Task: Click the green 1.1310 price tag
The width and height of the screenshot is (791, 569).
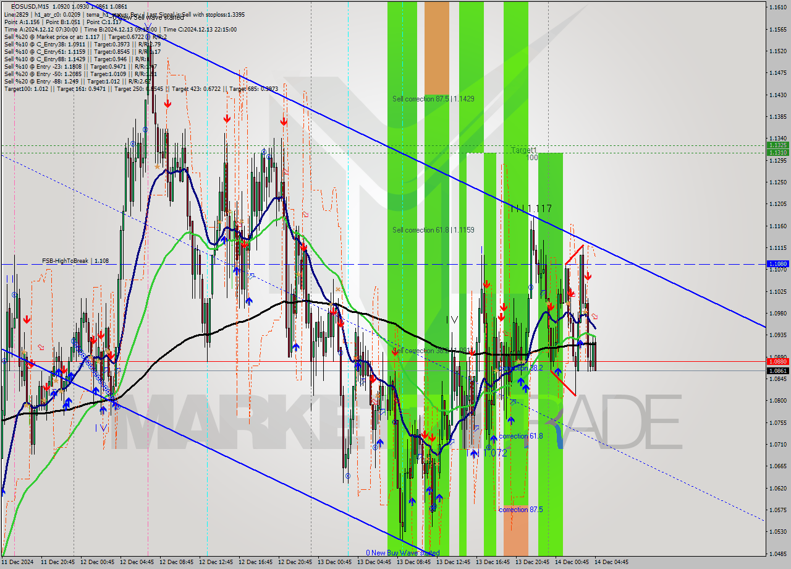Action: pyautogui.click(x=777, y=152)
